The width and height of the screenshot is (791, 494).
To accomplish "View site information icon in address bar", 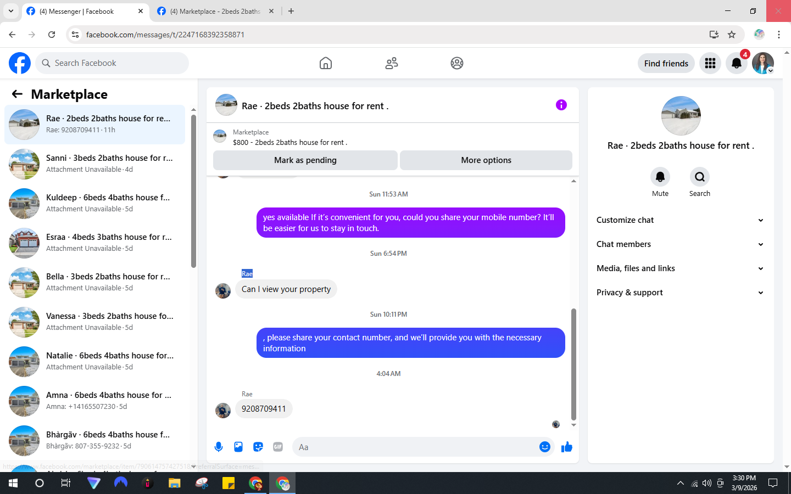I will click(x=75, y=35).
